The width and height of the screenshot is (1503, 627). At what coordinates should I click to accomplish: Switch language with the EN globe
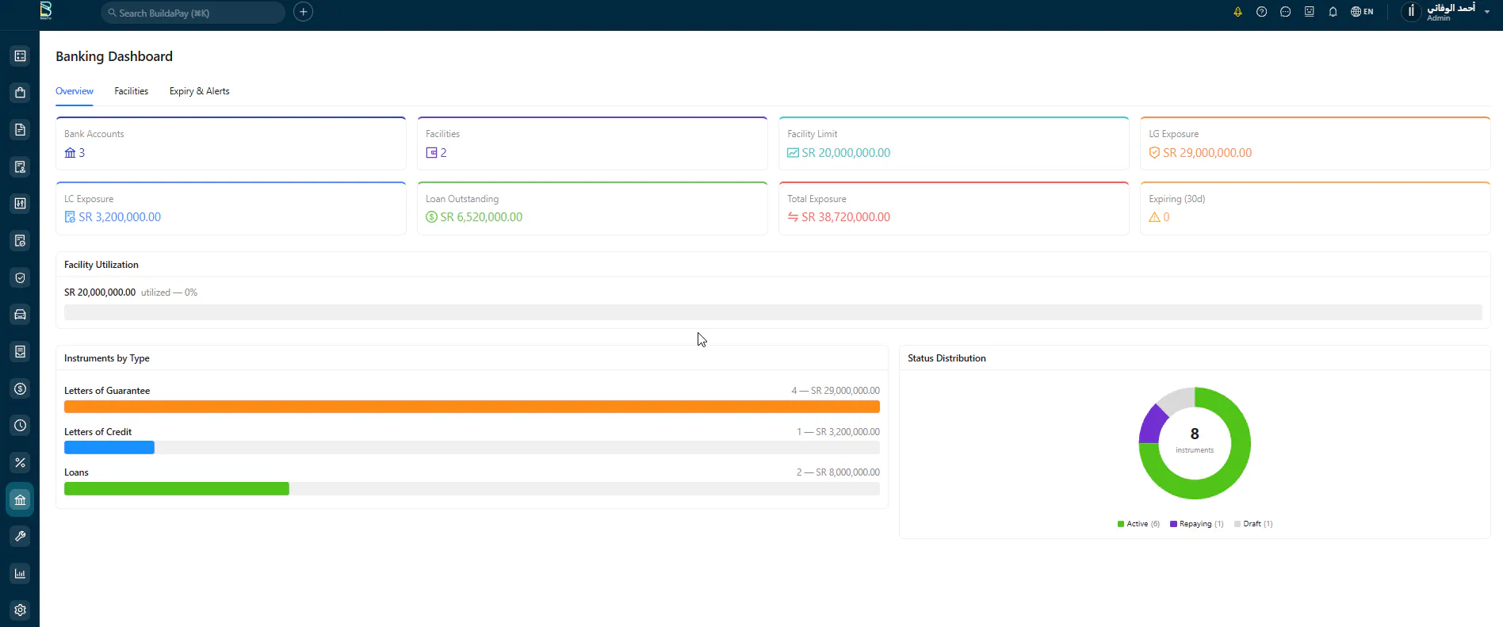[1362, 12]
